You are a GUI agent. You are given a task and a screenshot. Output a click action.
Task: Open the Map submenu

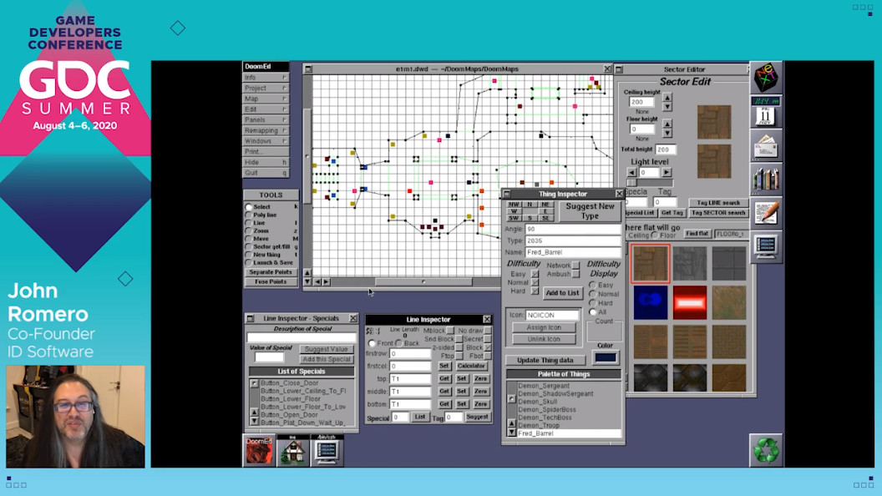click(266, 99)
